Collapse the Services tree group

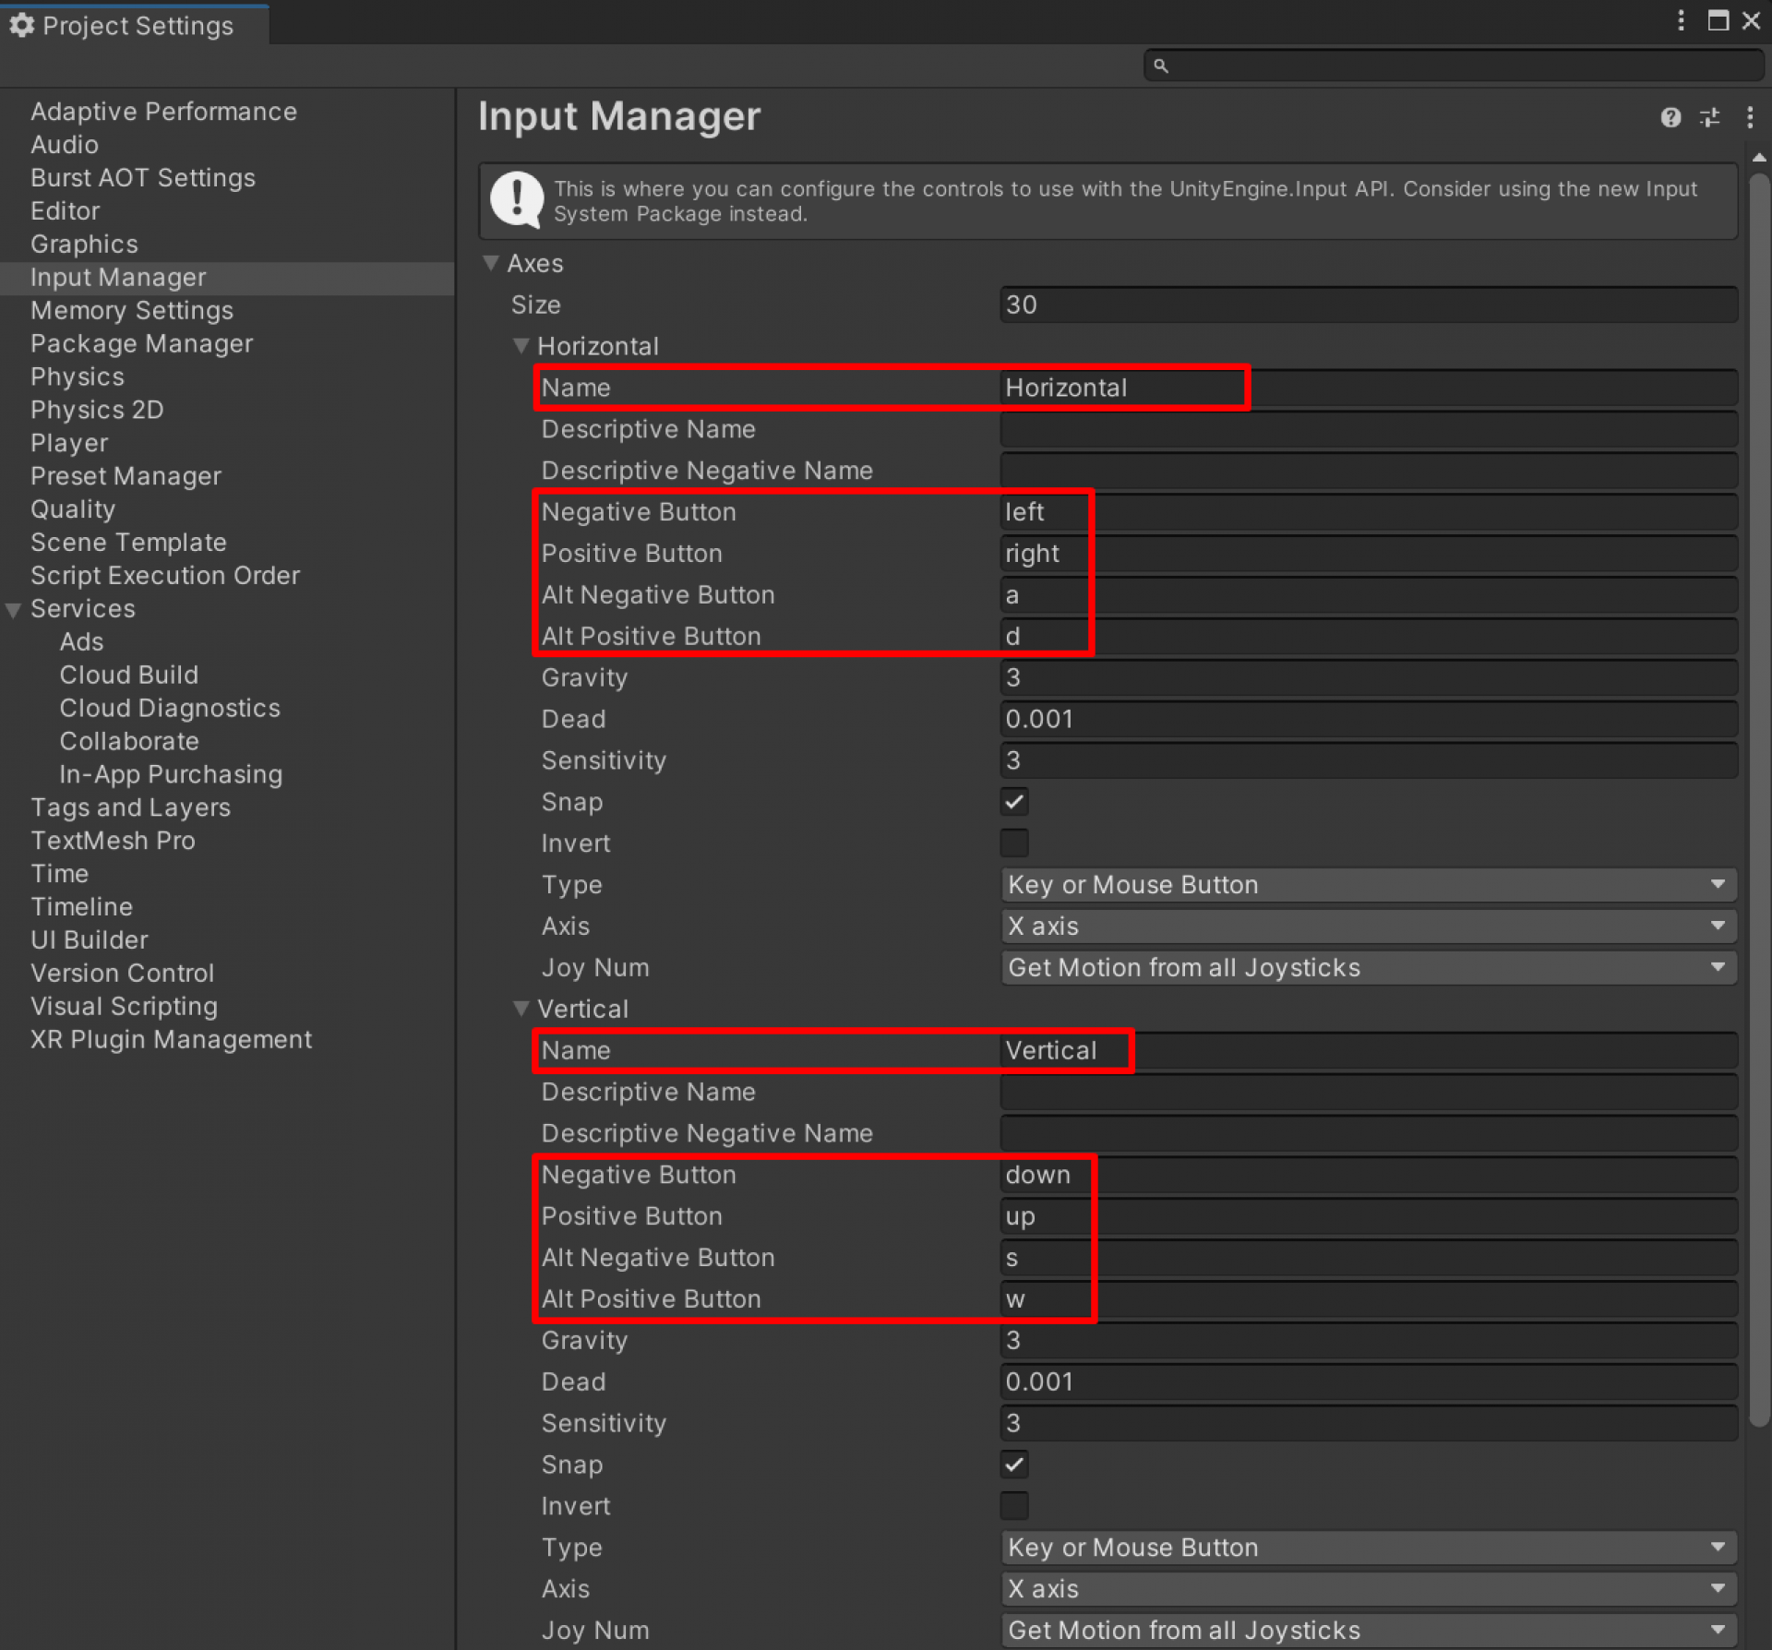point(13,610)
